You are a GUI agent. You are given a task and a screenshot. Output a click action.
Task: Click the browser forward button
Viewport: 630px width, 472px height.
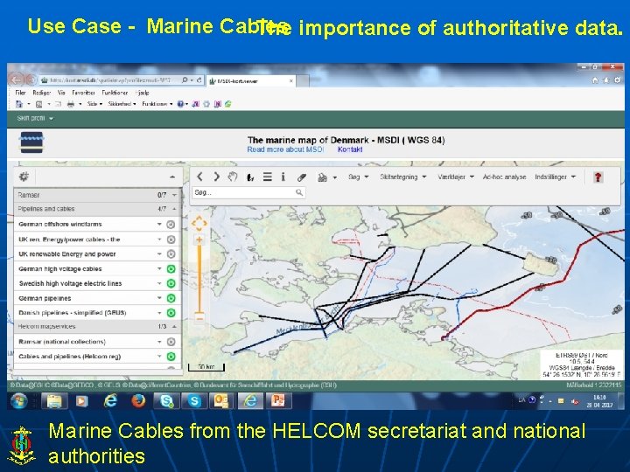click(x=31, y=80)
